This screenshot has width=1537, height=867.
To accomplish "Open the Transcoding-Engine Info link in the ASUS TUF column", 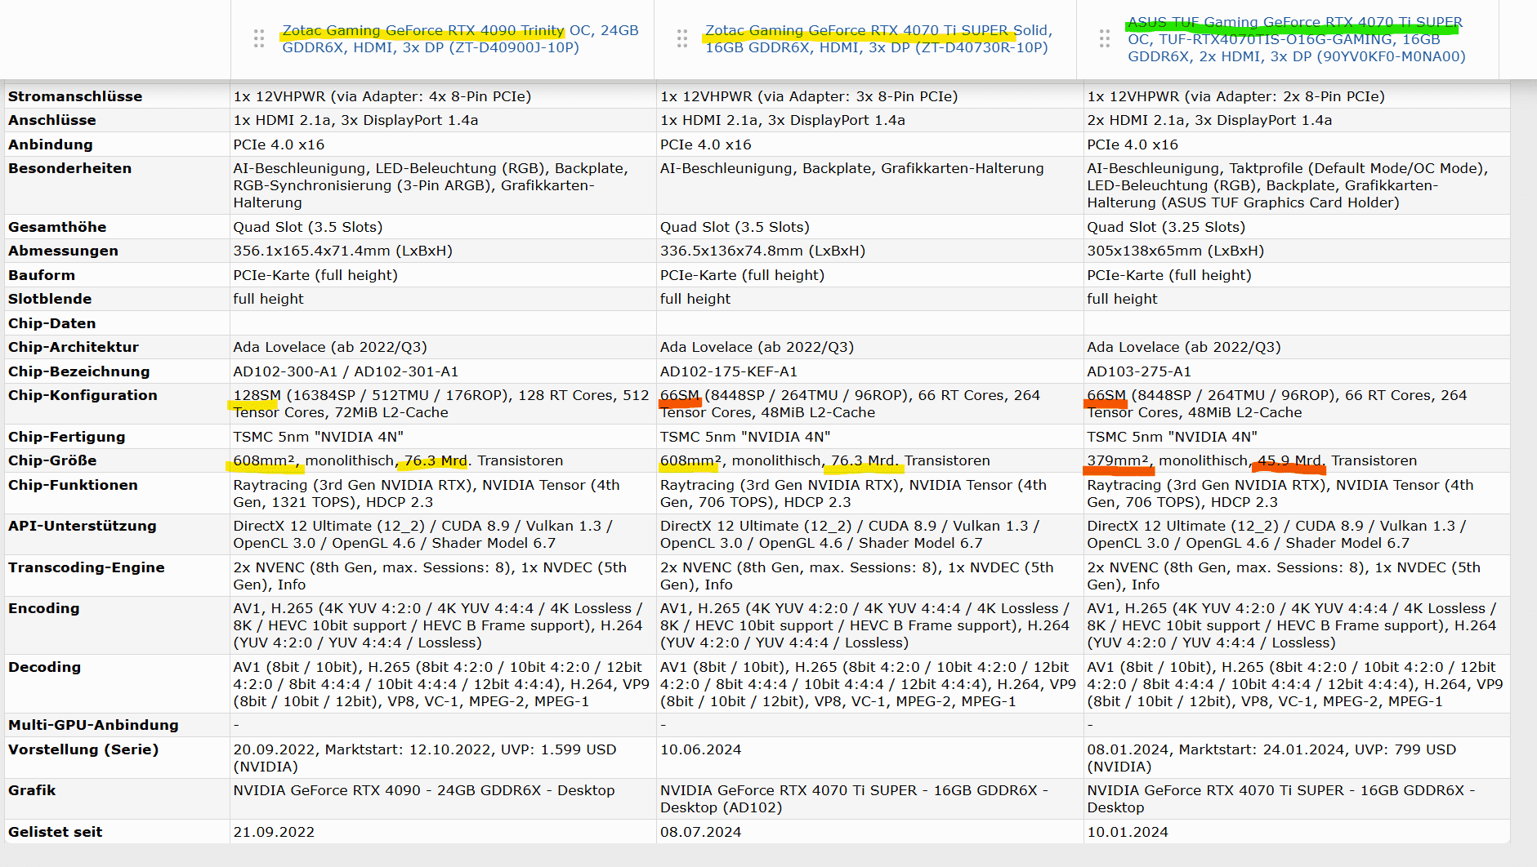I will point(1145,585).
